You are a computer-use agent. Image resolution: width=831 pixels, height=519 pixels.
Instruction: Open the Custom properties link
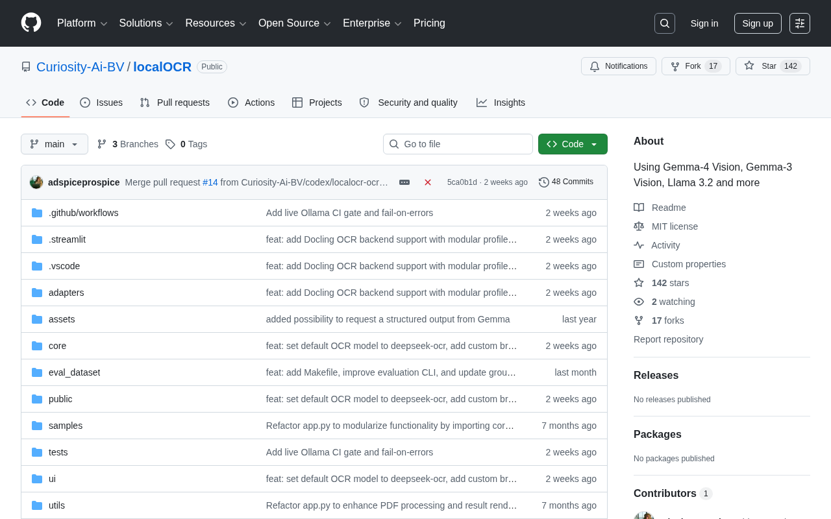(689, 264)
